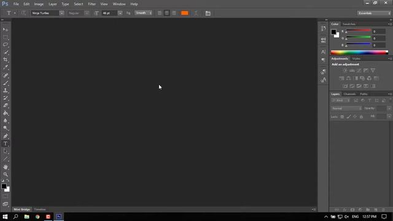Toggle lock transparent pixels

pyautogui.click(x=342, y=117)
